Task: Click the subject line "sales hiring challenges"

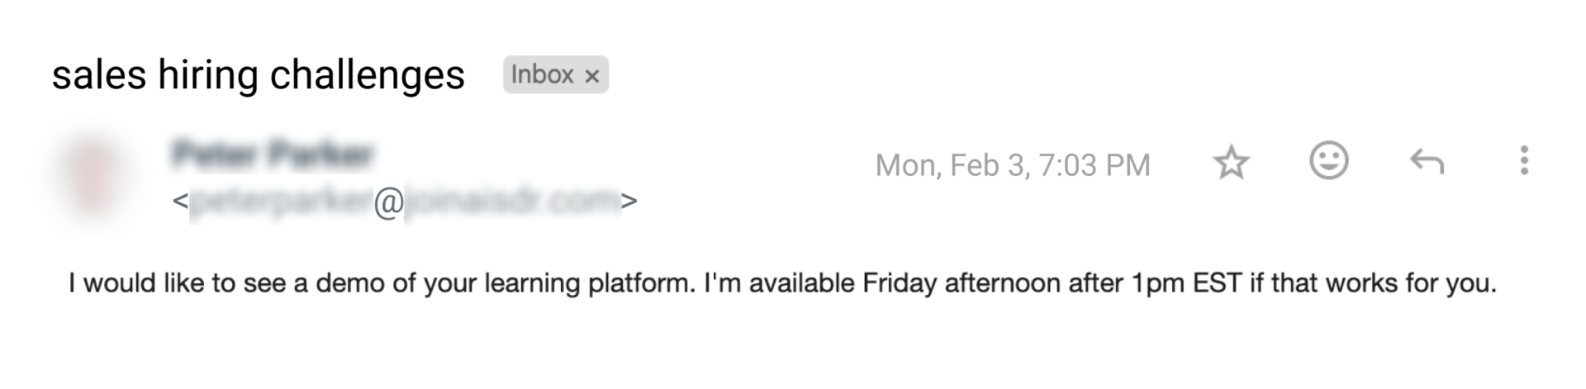Action: 258,75
